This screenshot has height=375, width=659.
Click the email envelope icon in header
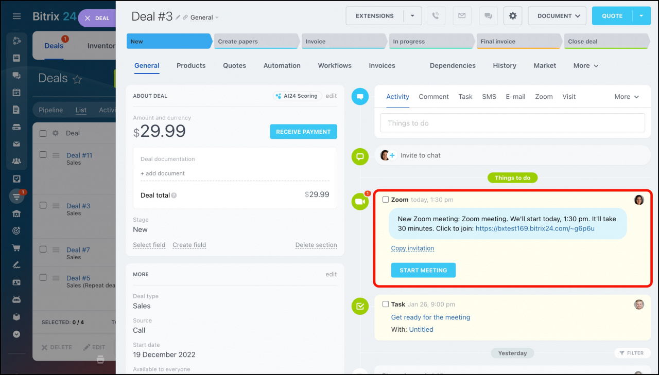pos(462,16)
